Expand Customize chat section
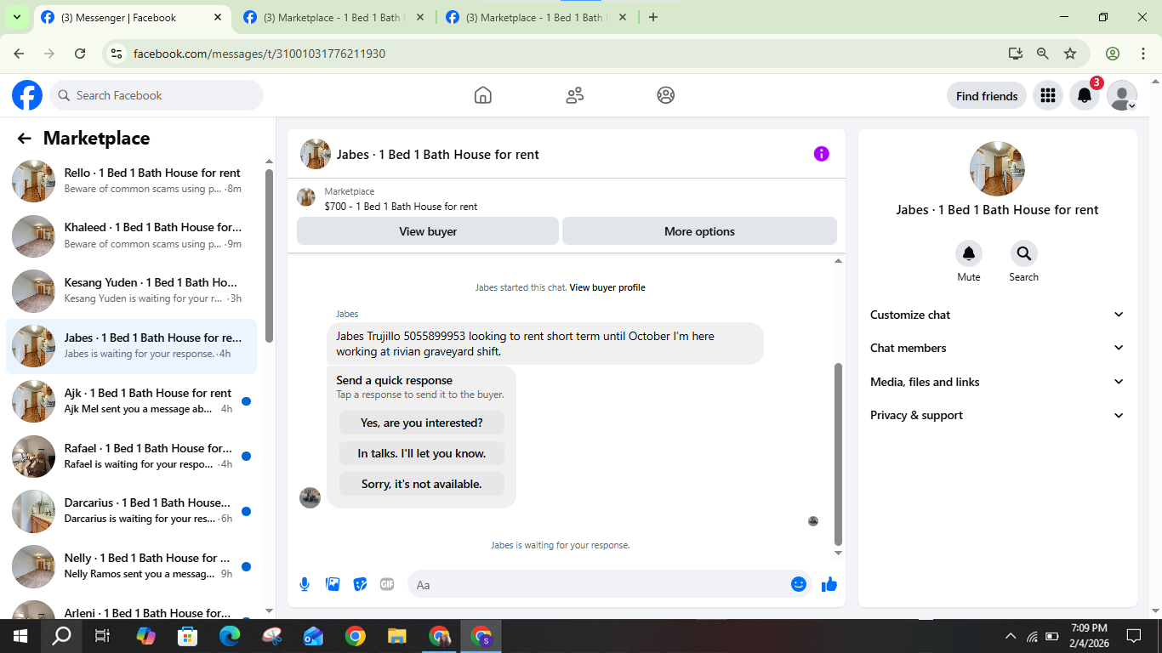The width and height of the screenshot is (1162, 653). [997, 315]
